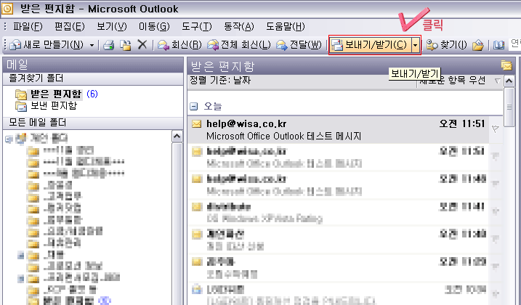Open the Address Book icon
521x305 pixels.
tap(498, 45)
